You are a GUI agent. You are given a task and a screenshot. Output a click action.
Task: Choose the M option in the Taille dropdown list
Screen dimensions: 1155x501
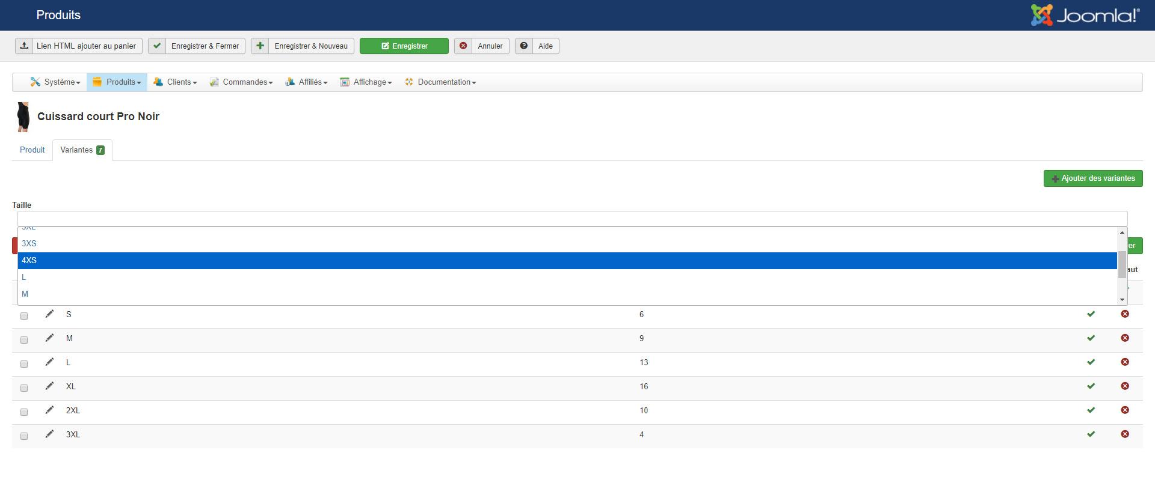click(x=567, y=294)
